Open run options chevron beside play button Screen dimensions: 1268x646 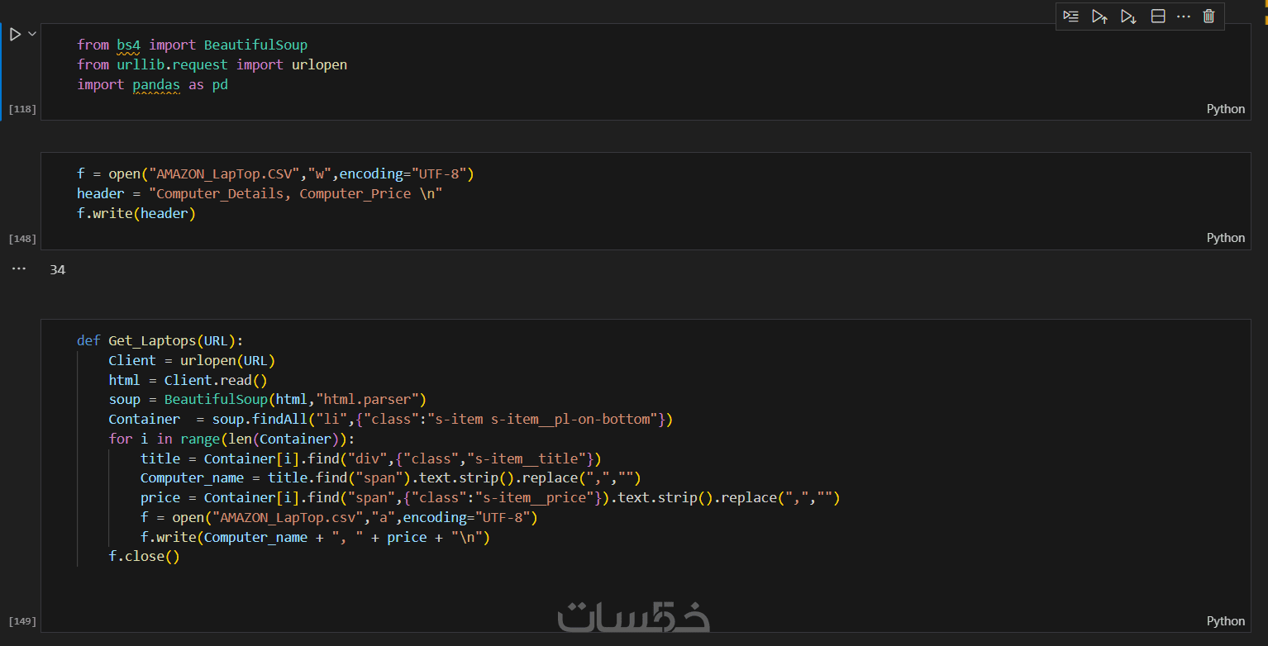[x=32, y=34]
